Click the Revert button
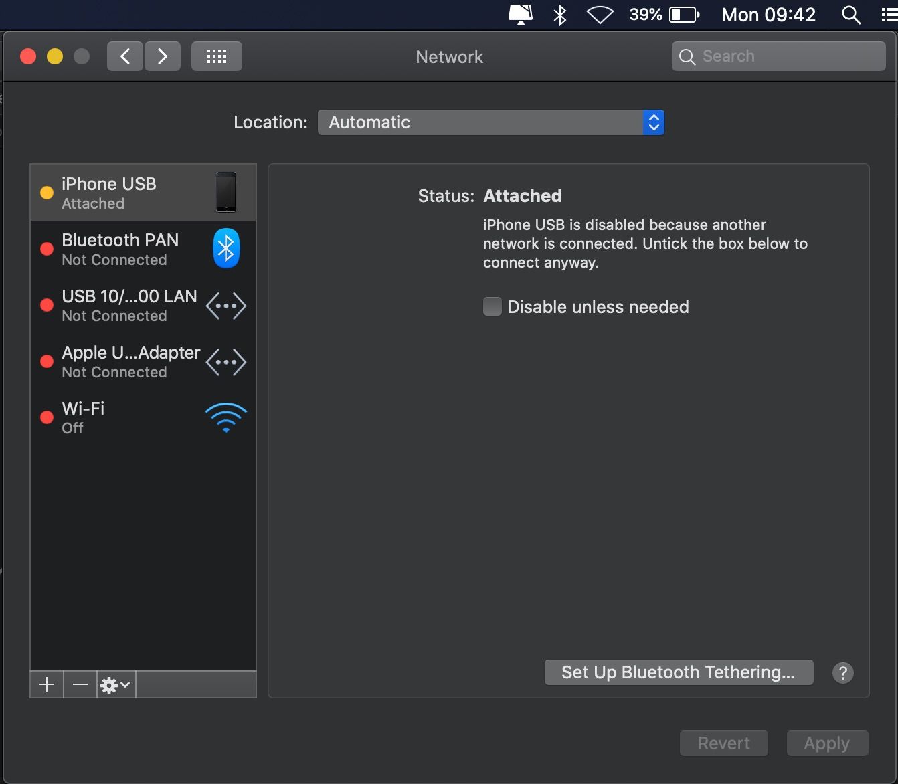898x784 pixels. coord(724,743)
